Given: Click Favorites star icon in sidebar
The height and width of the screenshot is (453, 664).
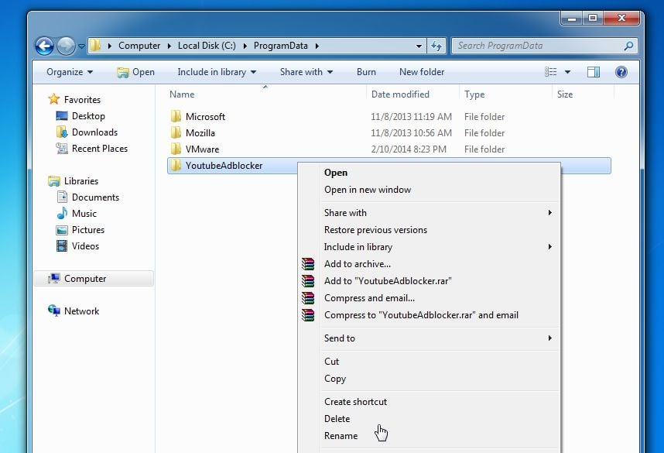Looking at the screenshot, I should [53, 99].
